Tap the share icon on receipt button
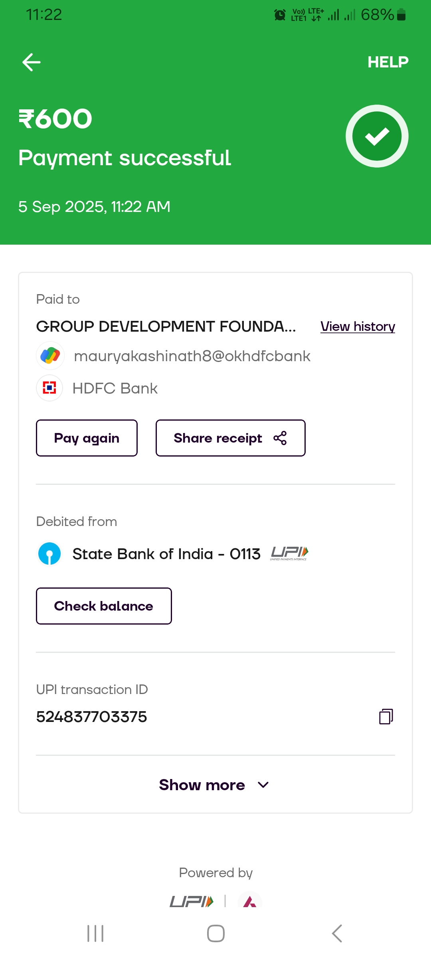 pos(280,438)
